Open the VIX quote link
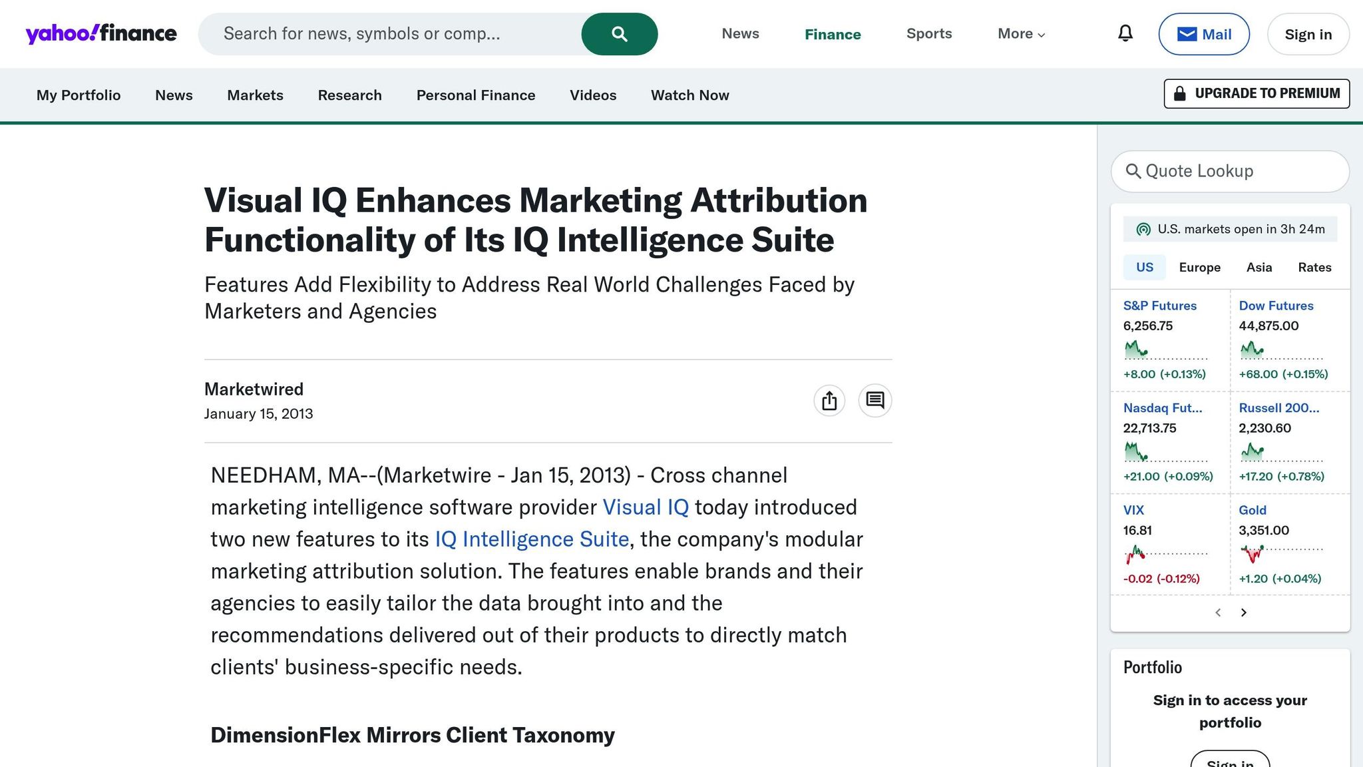This screenshot has height=767, width=1363. pos(1133,510)
